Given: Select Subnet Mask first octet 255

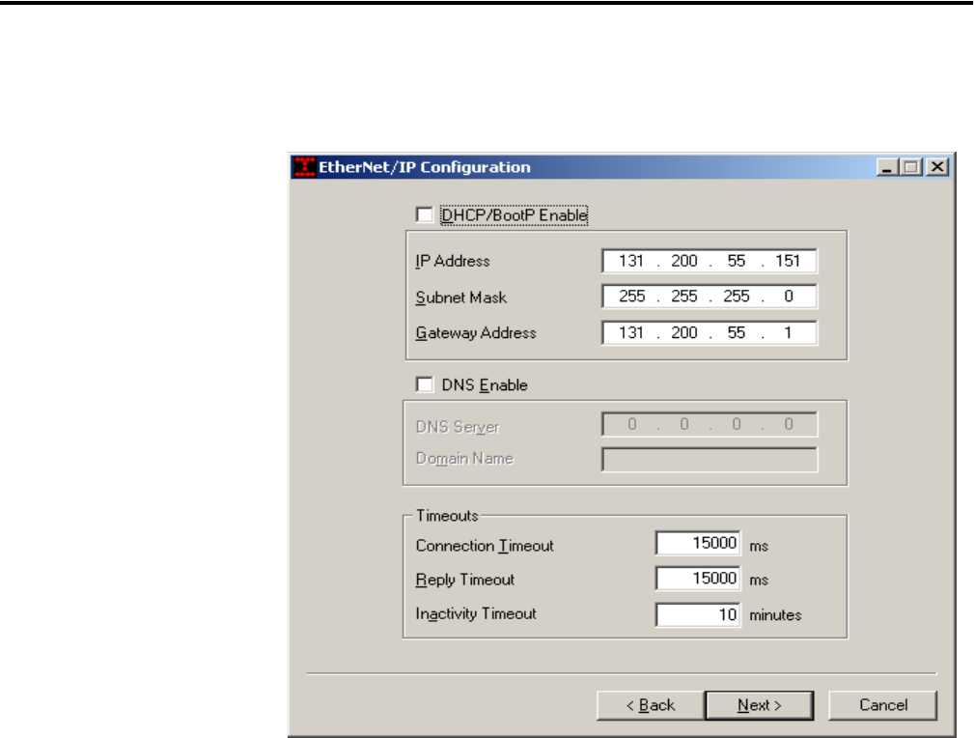Looking at the screenshot, I should pyautogui.click(x=631, y=297).
